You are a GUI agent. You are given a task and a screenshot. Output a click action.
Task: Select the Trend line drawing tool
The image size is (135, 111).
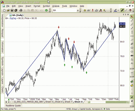pyautogui.click(x=132, y=21)
